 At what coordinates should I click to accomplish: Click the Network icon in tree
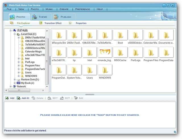coord(15,86)
